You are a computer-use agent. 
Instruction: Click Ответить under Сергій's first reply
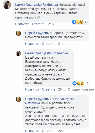[49, 44]
